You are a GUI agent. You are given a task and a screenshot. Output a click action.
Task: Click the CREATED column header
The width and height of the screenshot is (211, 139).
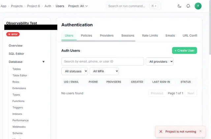point(137,82)
